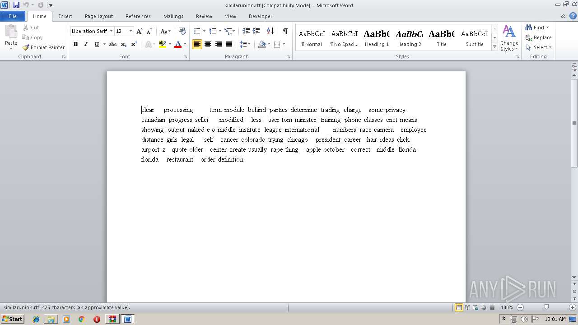Switch to the Insert tab
The height and width of the screenshot is (325, 578).
tap(65, 16)
